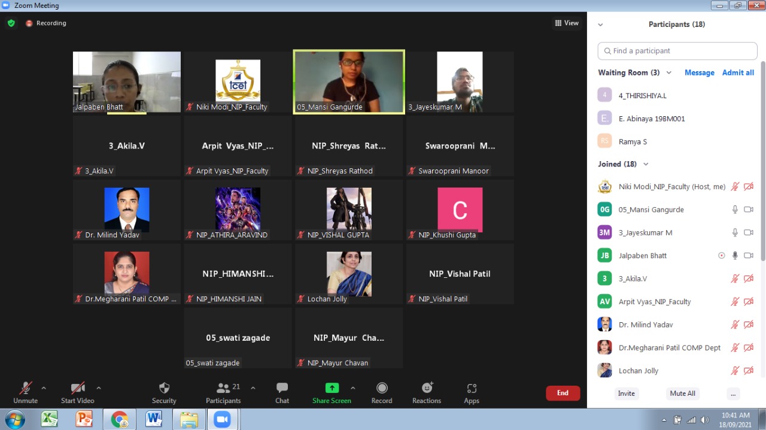Viewport: 766px width, 430px height.
Task: Click the Find a participant search field
Action: (677, 51)
